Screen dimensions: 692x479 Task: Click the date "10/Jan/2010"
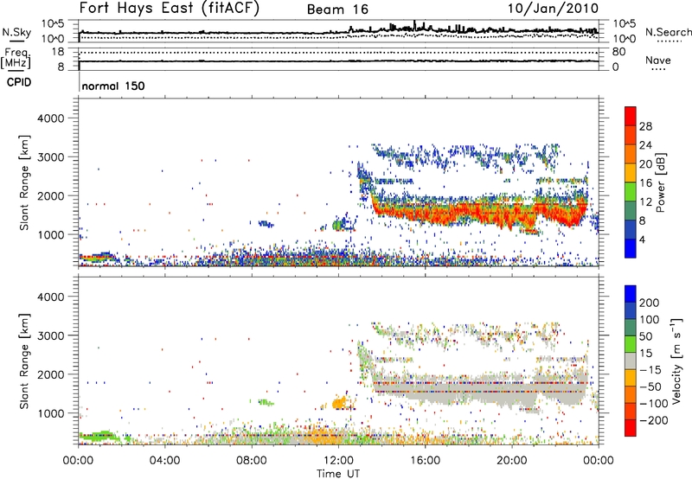point(553,8)
